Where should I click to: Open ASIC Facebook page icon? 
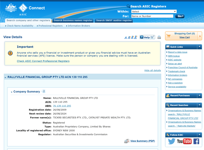point(196,141)
